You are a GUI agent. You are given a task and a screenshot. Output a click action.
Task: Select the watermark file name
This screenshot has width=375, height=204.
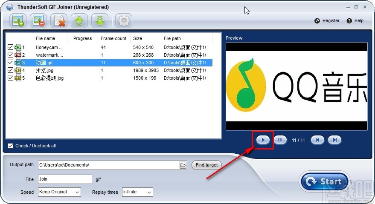[x=49, y=55]
